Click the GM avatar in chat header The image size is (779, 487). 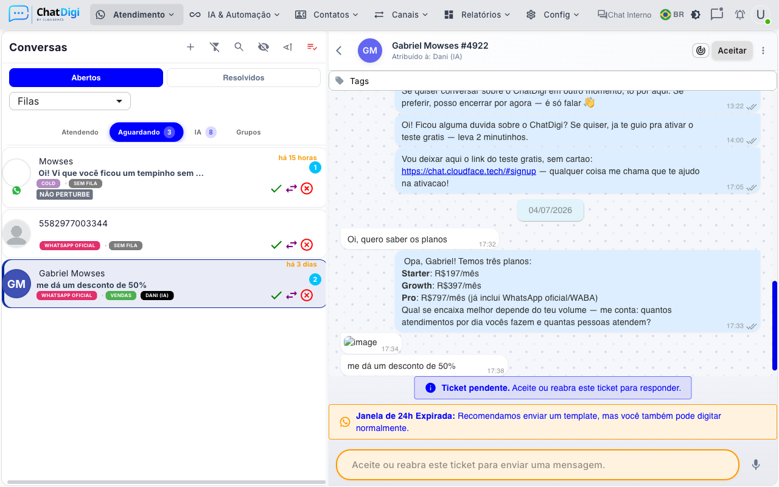[370, 51]
